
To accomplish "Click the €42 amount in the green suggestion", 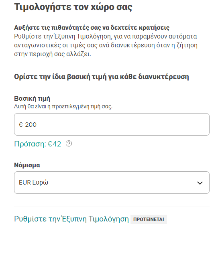I will (55, 144).
